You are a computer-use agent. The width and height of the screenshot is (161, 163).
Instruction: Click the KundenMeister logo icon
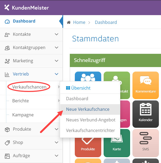point(7,7)
